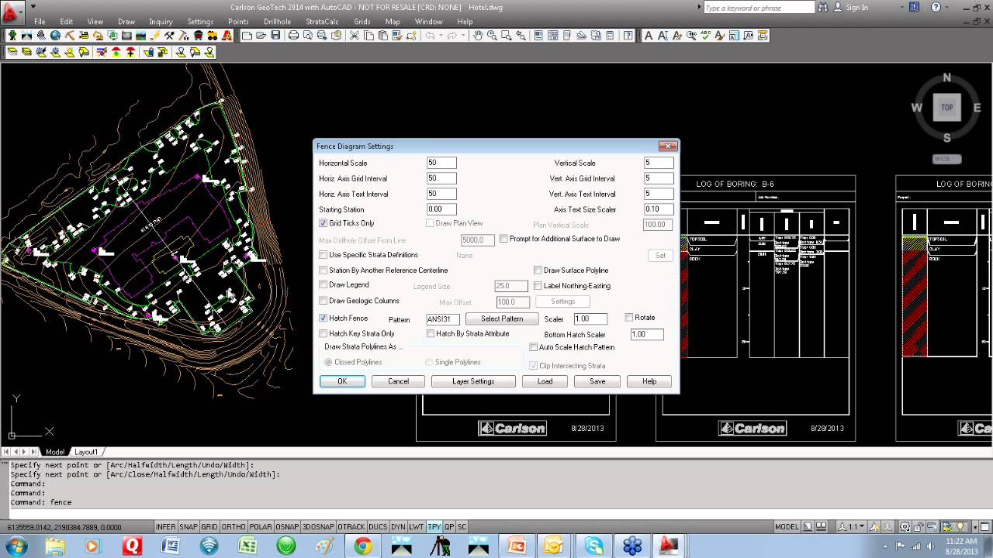Click the Spell Check ABC icon

pyautogui.click(x=705, y=36)
